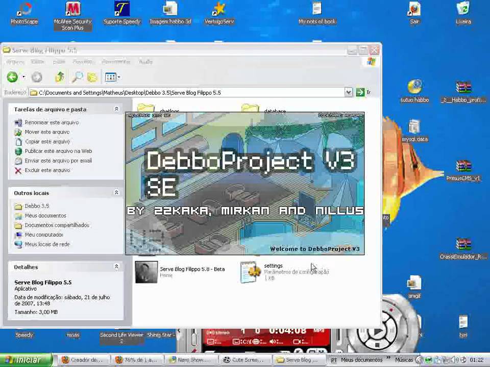Open the Músicas taskbar toolbar

point(404,360)
